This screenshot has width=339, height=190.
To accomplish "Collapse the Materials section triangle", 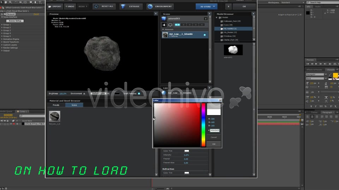I will point(163,30).
